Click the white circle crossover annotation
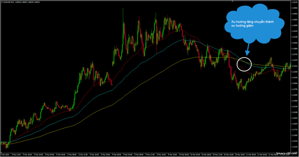299x157 pixels. [x=244, y=64]
